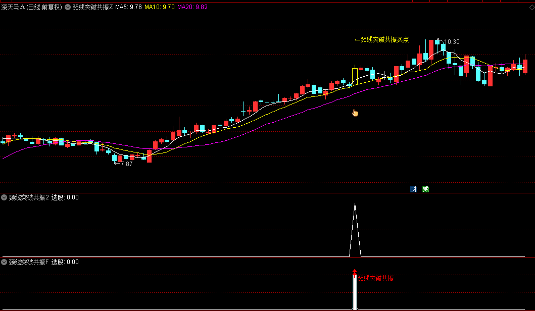
Task: Click the yellow hollow buy-point candlestick
Action: [x=355, y=76]
